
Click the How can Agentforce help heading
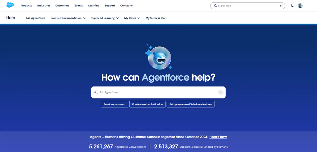click(158, 78)
